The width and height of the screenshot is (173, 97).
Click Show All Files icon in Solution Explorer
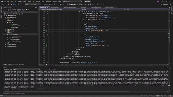[x=20, y=10]
